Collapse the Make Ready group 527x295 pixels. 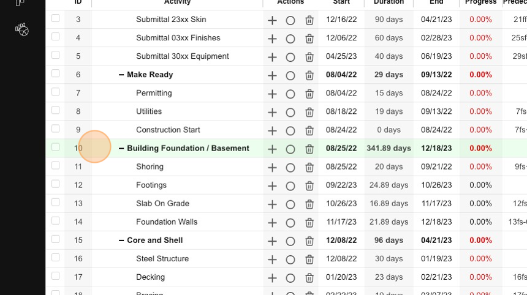coord(121,75)
